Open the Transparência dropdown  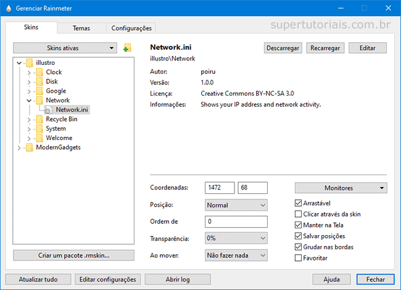[x=236, y=238]
